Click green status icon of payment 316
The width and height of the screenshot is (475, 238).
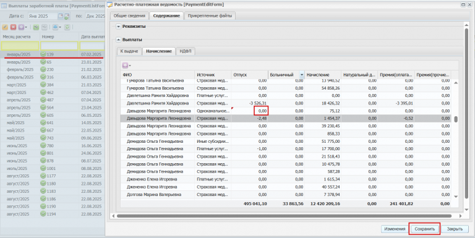click(43, 77)
